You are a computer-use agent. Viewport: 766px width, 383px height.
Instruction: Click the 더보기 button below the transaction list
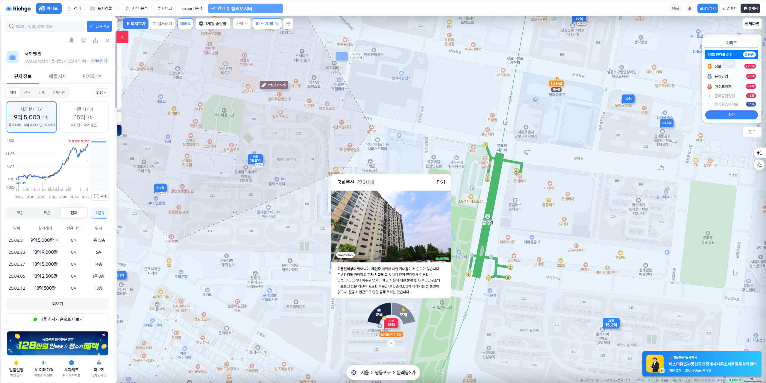57,304
